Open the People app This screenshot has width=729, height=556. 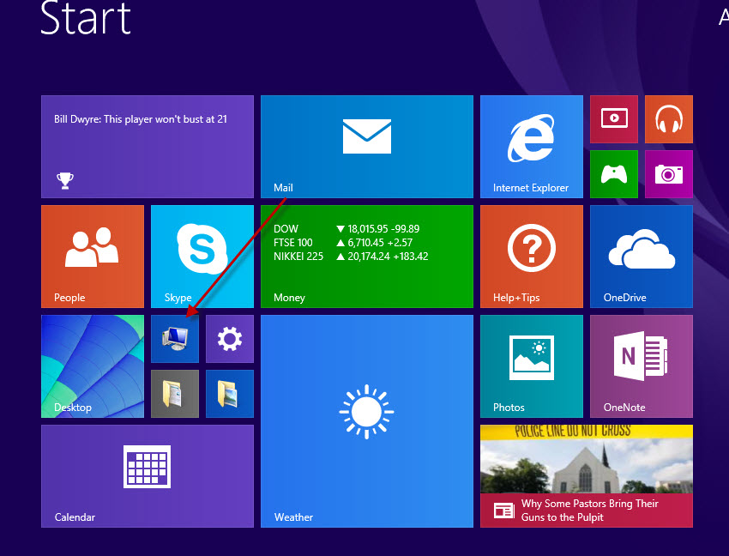tap(92, 256)
